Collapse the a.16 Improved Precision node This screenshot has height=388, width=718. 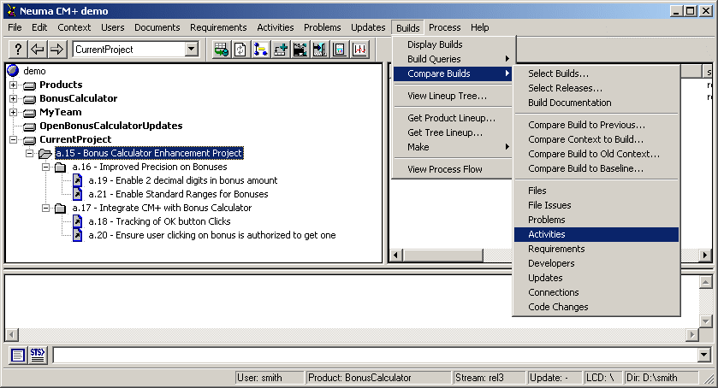pyautogui.click(x=46, y=167)
